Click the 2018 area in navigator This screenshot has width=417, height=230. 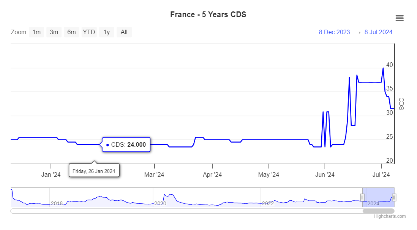pyautogui.click(x=57, y=203)
